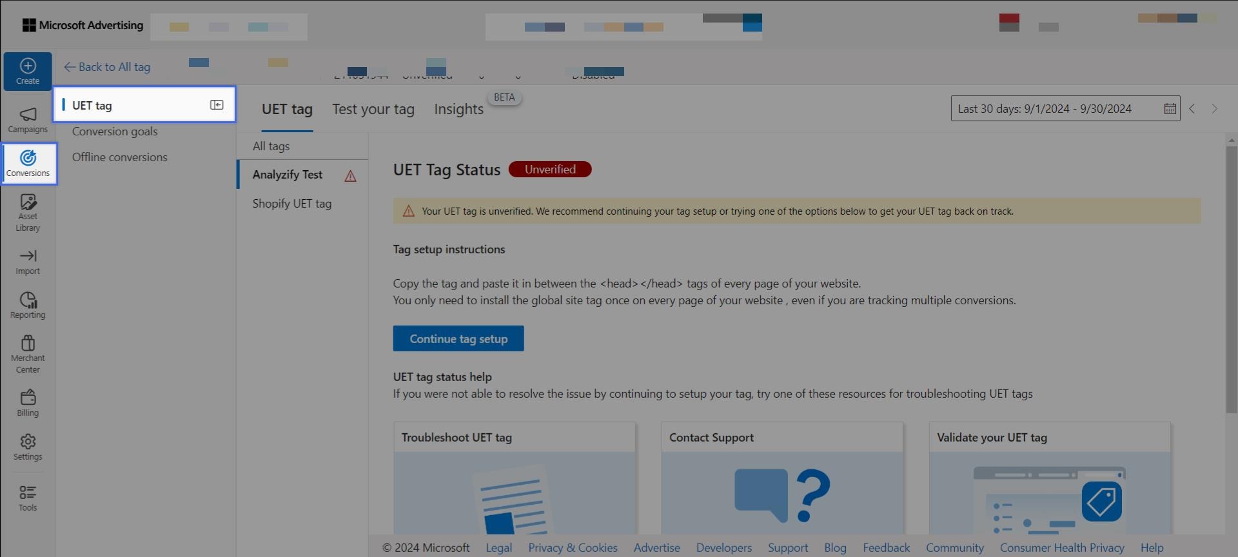The image size is (1238, 557).
Task: Open the Tools icon
Action: pyautogui.click(x=28, y=493)
